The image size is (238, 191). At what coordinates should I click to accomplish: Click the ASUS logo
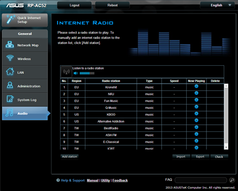pyautogui.click(x=15, y=6)
